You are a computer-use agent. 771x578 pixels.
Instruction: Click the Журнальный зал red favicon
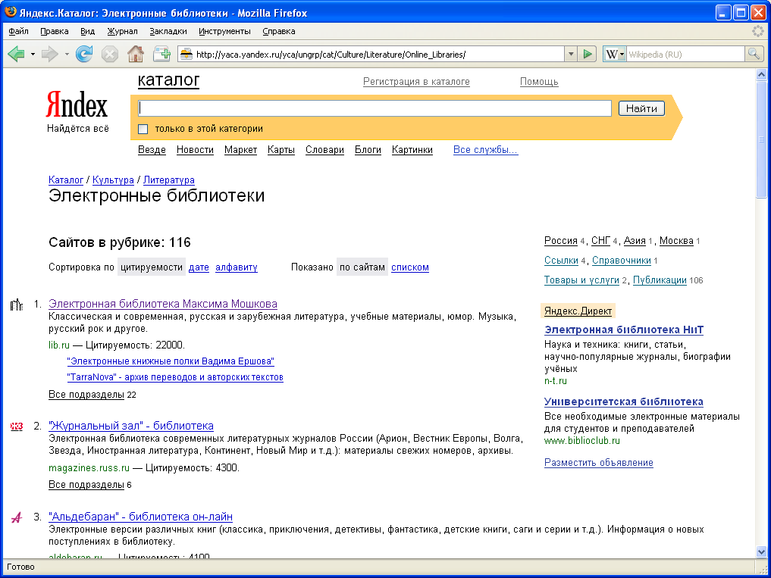(x=16, y=426)
